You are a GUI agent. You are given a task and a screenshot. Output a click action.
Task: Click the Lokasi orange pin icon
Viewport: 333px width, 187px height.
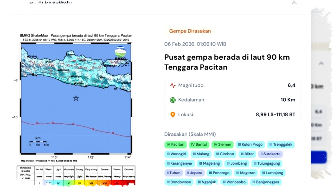(173, 115)
